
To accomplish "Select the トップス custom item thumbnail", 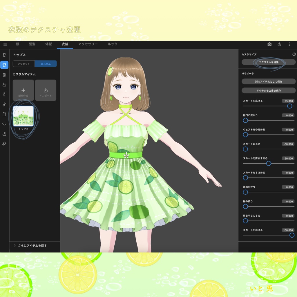I will point(23,116).
